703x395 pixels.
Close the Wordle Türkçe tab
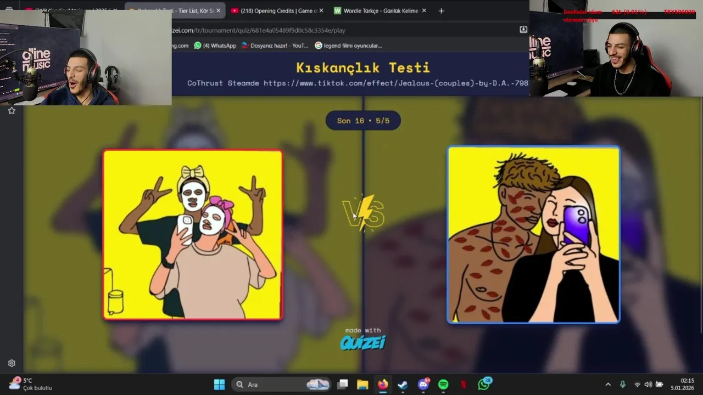[x=424, y=11]
